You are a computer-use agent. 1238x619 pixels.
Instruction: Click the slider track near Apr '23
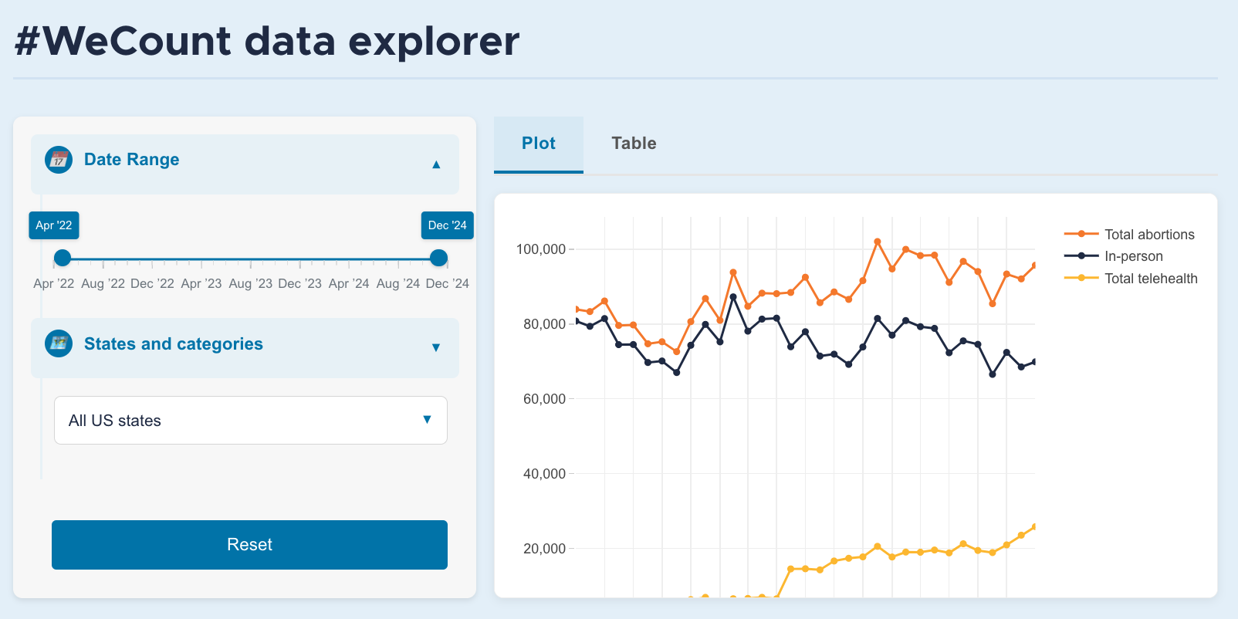(201, 259)
